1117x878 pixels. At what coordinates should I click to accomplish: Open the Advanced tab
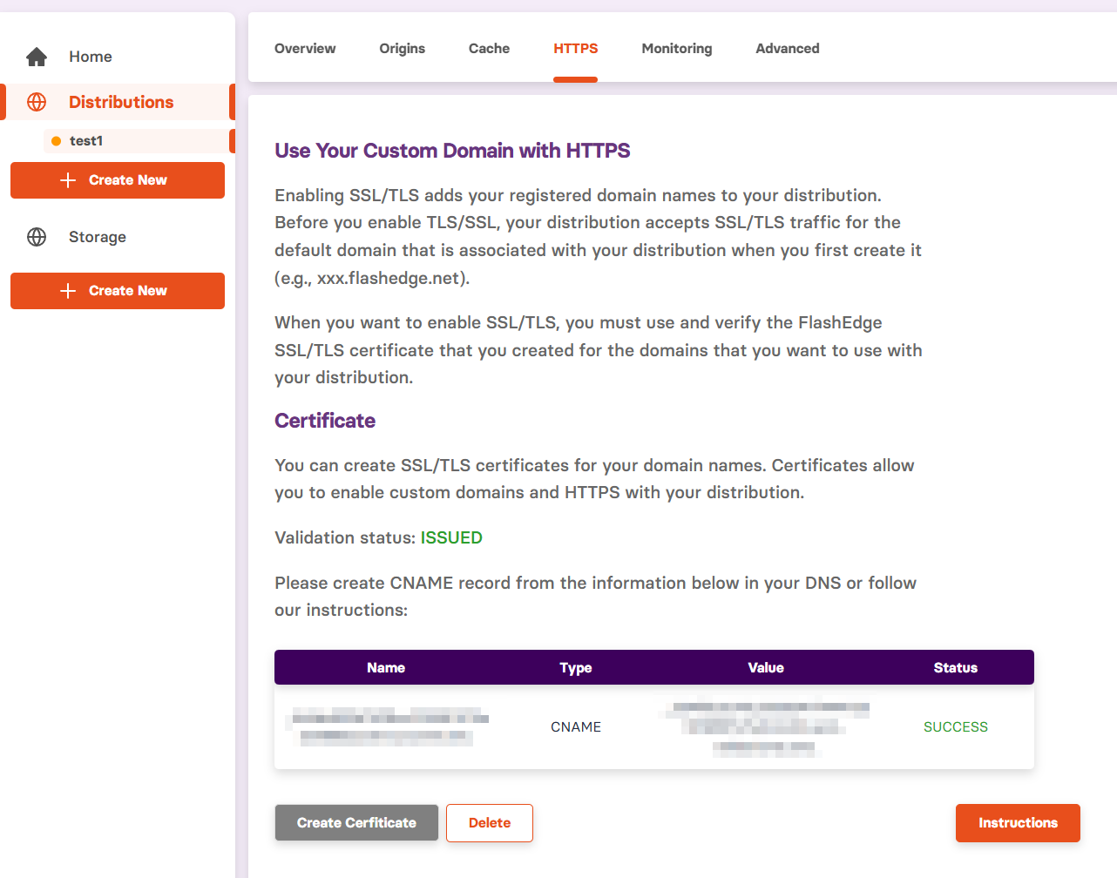(x=787, y=49)
